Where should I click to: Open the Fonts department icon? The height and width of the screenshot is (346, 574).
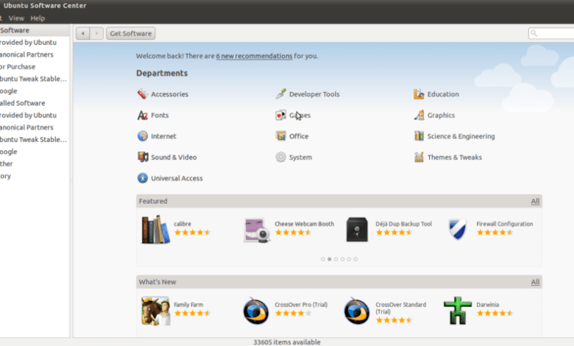click(143, 116)
